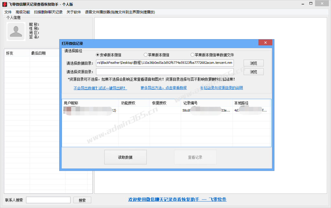Image resolution: width=331 pixels, height=208 pixels.
Task: Open the 语音文件播放器 menu item
Action: [120, 12]
